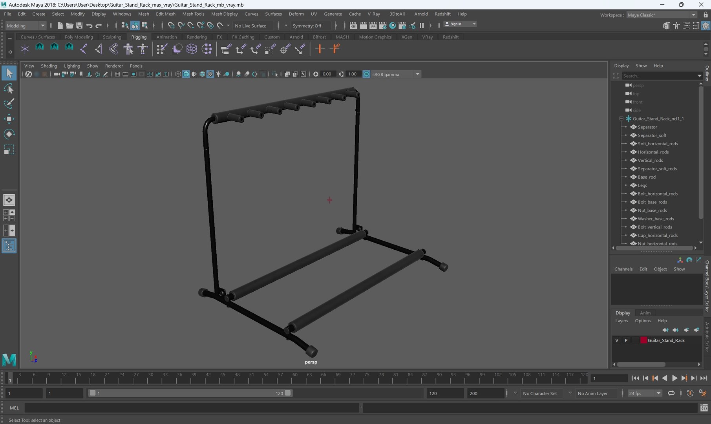The height and width of the screenshot is (424, 711).
Task: Toggle the Outliner panel layout icon
Action: tap(9, 246)
